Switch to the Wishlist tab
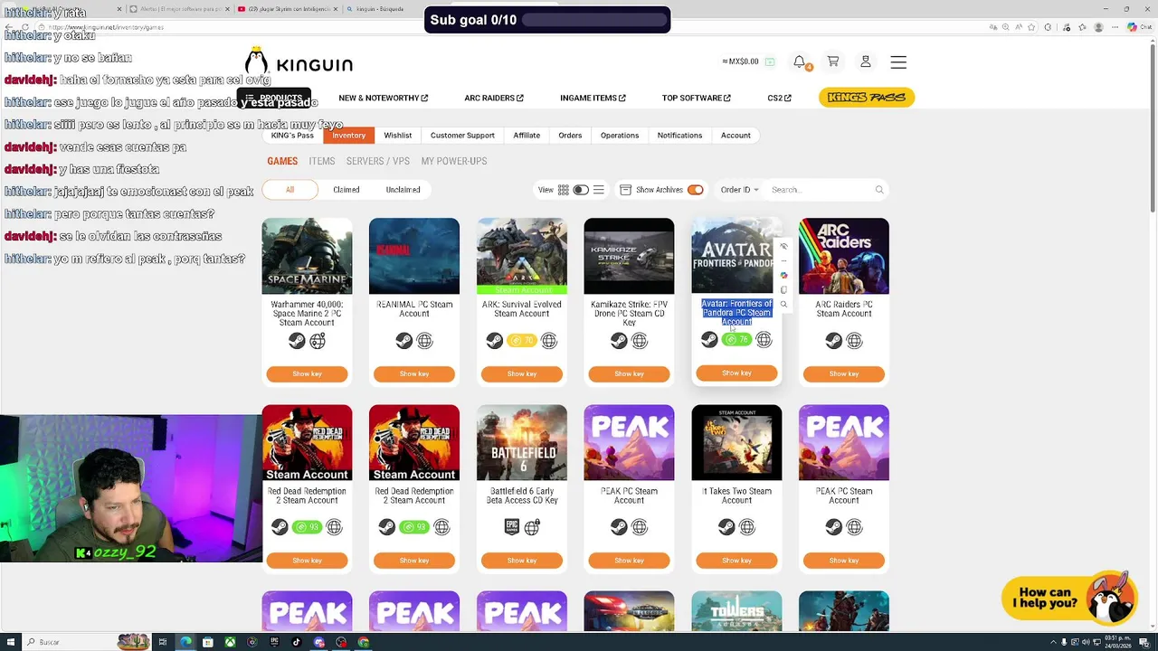The width and height of the screenshot is (1158, 651). 397,136
